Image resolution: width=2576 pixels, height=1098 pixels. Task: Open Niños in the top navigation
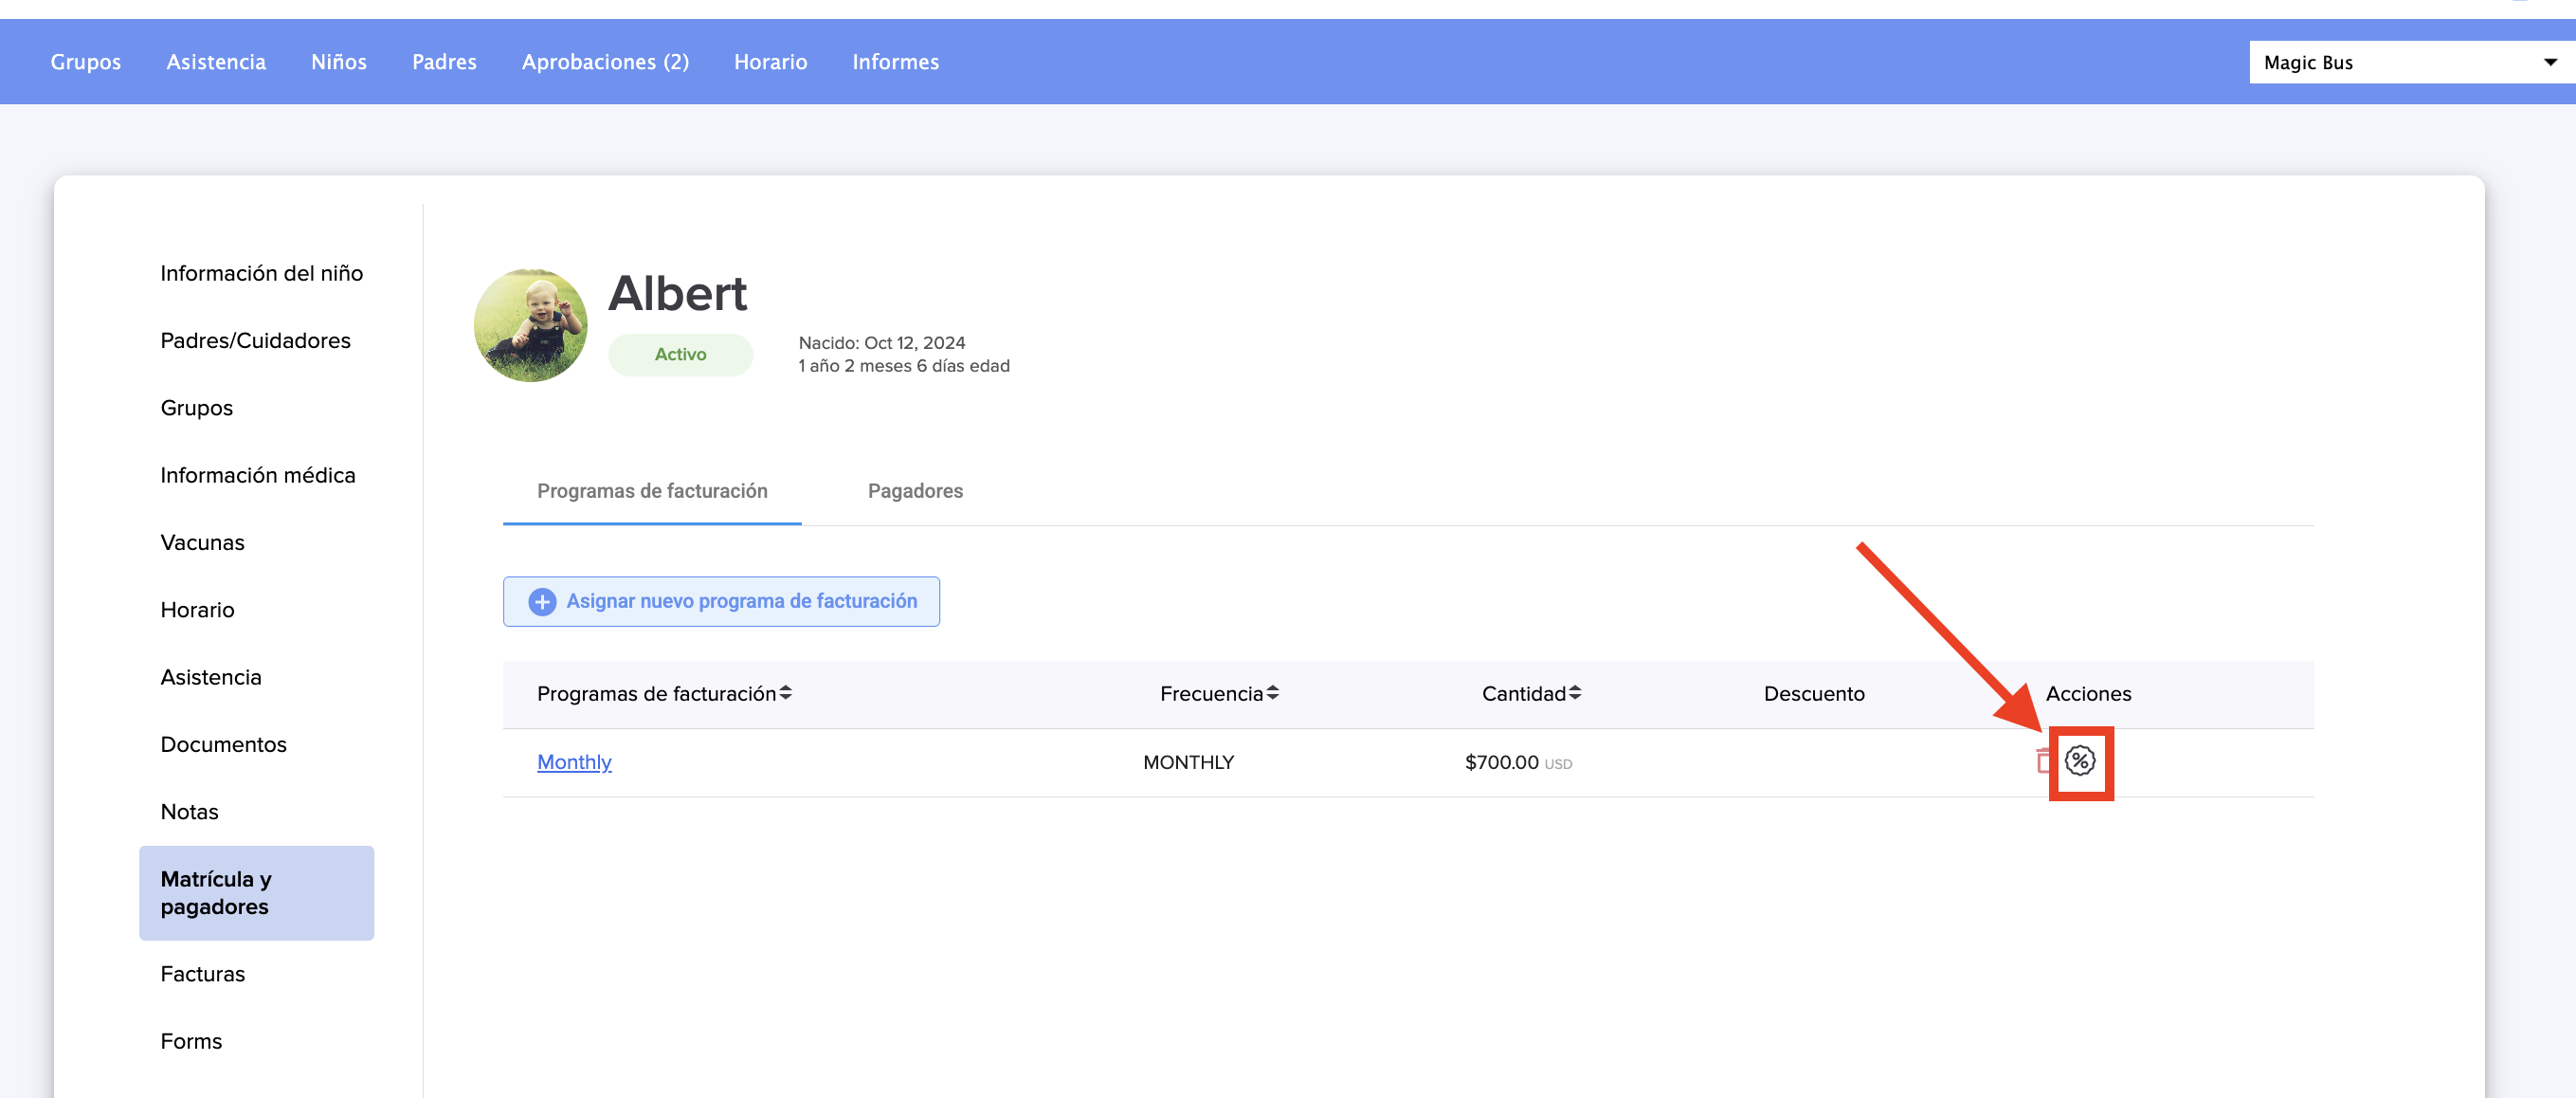click(338, 62)
